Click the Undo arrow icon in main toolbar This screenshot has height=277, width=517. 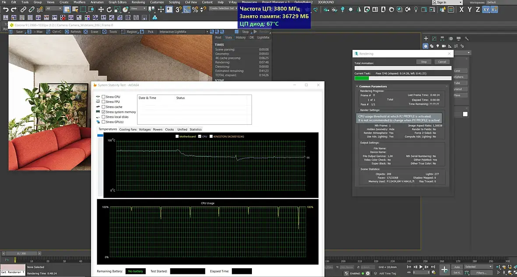click(6, 9)
